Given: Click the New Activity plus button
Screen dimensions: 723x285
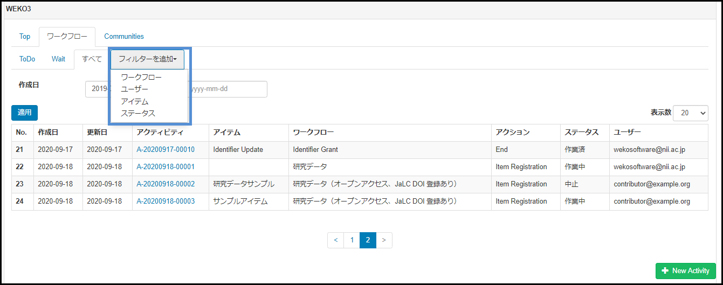Looking at the screenshot, I should coord(685,270).
